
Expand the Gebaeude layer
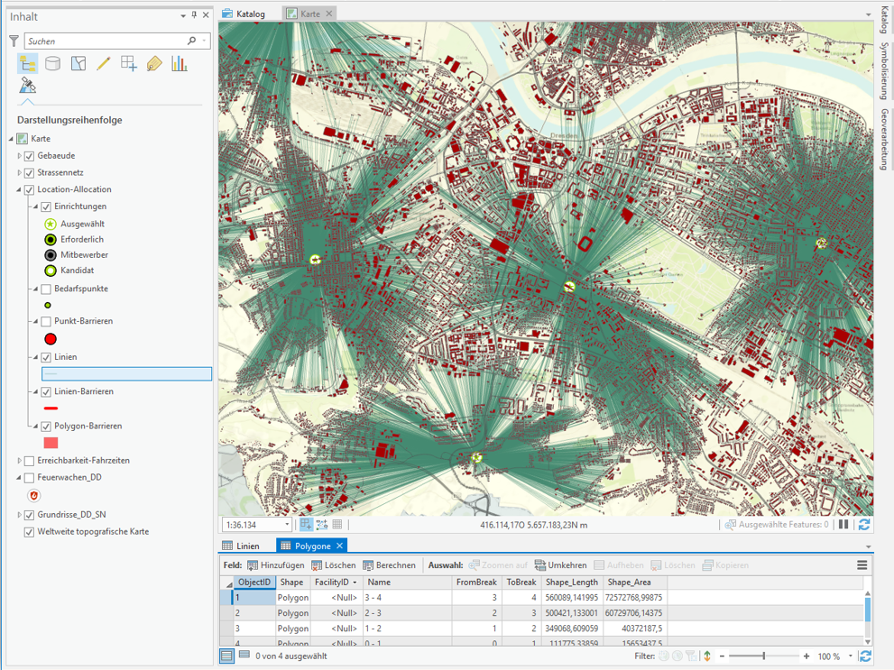19,155
